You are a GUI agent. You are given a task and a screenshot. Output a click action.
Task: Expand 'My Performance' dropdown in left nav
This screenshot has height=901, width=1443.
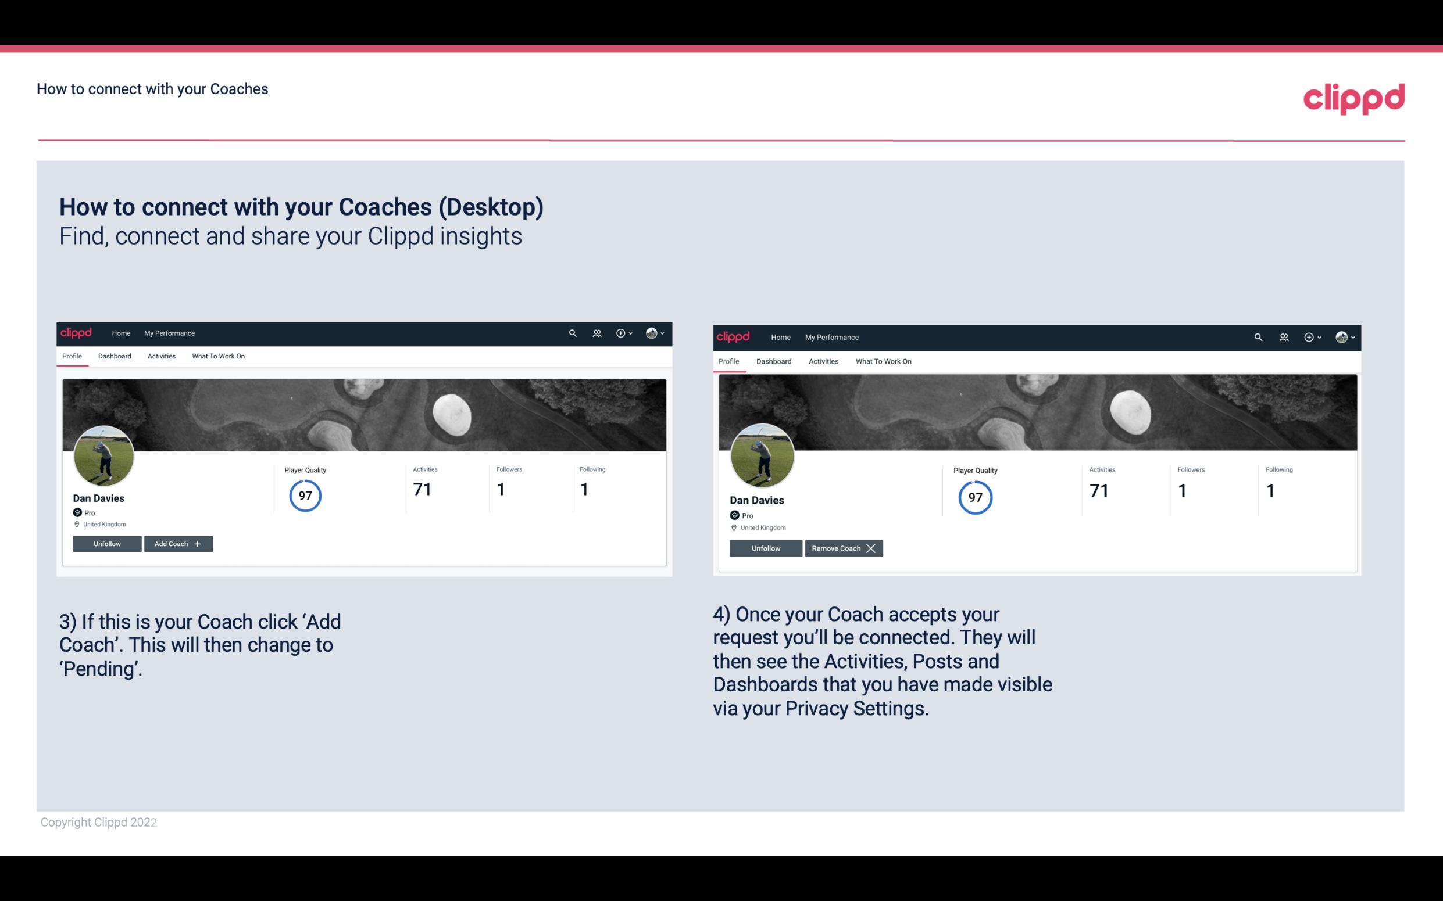coord(168,332)
